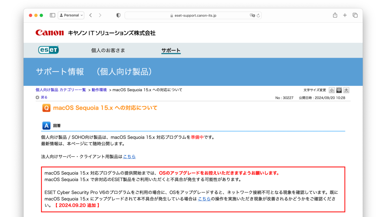
Task: Click the ESET logo
Action: (x=48, y=50)
